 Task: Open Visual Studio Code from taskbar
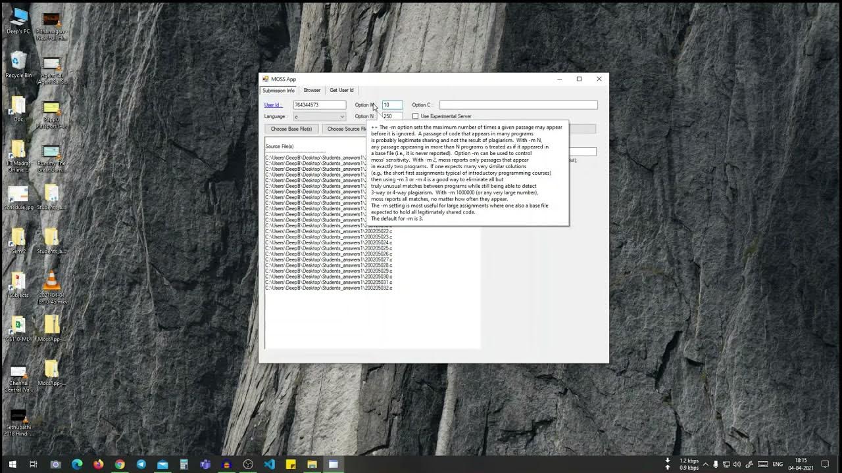269,464
